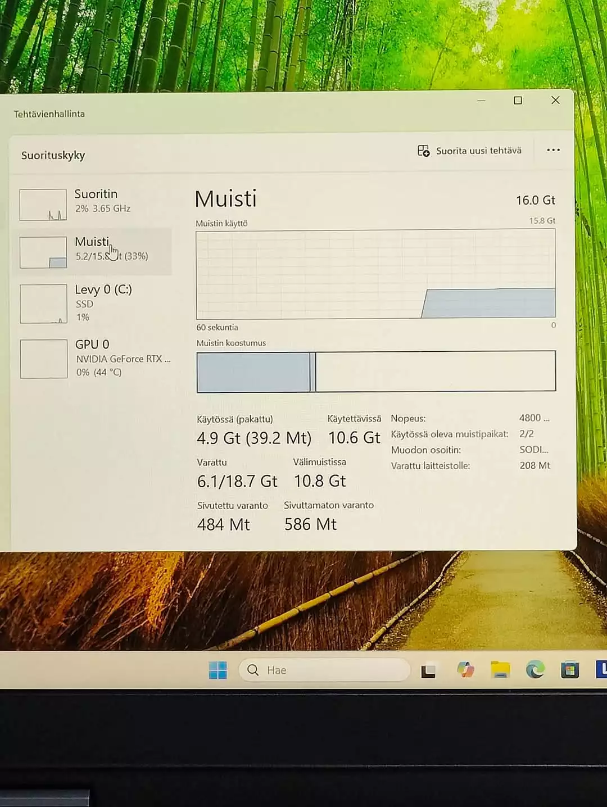The height and width of the screenshot is (807, 607).
Task: Open File Explorer from the taskbar
Action: coord(500,670)
